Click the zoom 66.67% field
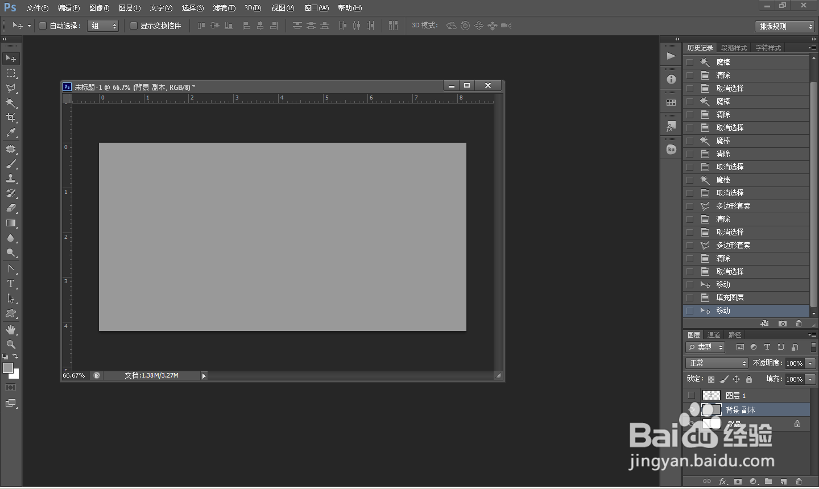This screenshot has width=819, height=489. tap(74, 375)
